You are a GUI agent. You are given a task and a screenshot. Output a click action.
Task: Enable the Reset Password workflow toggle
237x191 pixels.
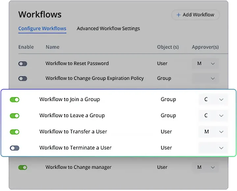coord(23,64)
